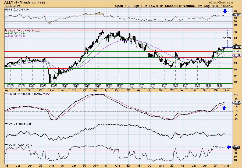Viewport: 242px width, 168px height.
Task: Click the PMO(35,20,10) 10.95, 9.22 label
Action: [29, 94]
